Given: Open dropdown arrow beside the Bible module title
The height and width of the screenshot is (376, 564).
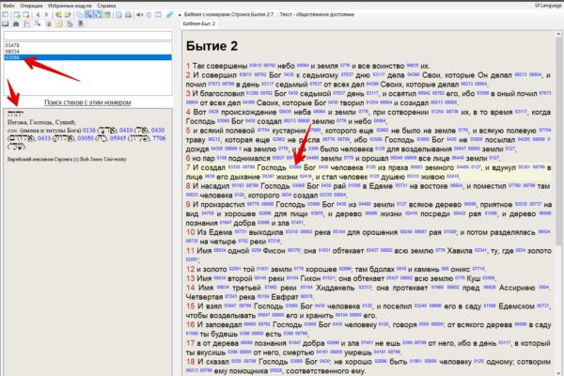Looking at the screenshot, I should click(179, 16).
